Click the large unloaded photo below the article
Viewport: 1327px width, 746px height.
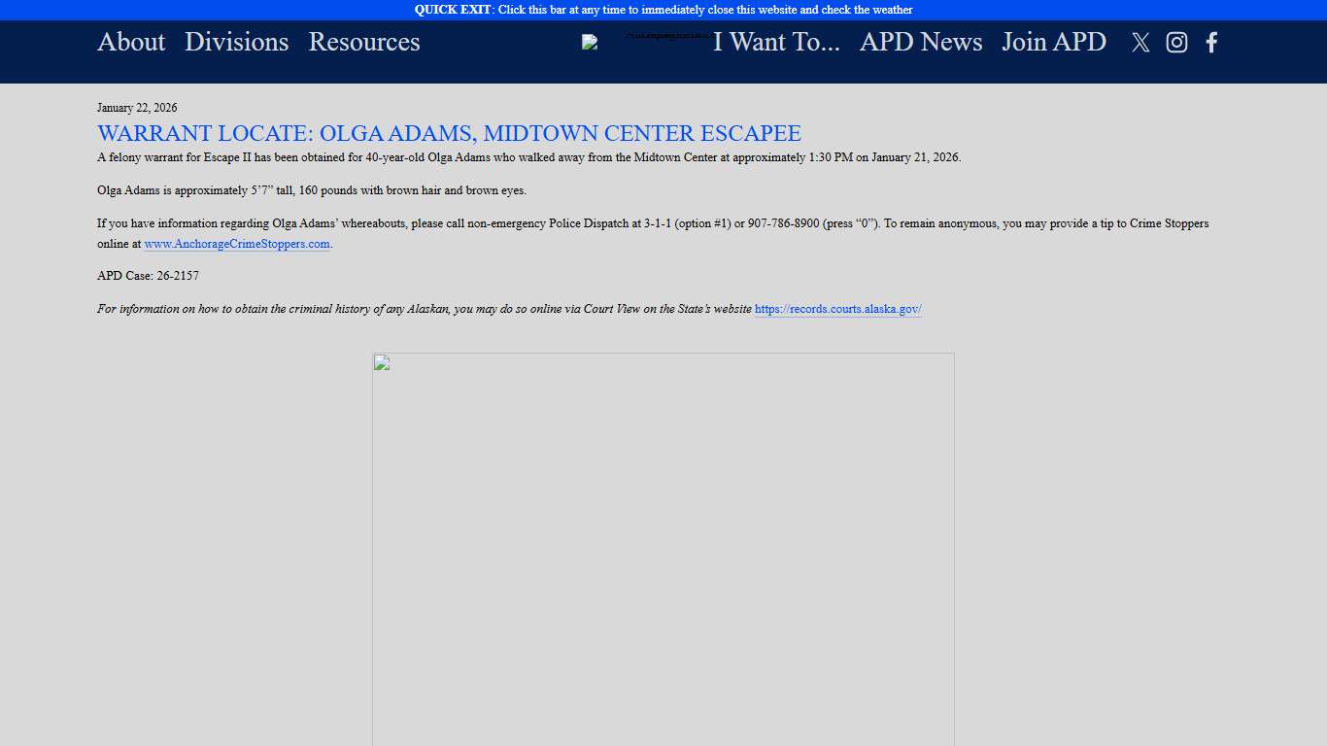663,549
